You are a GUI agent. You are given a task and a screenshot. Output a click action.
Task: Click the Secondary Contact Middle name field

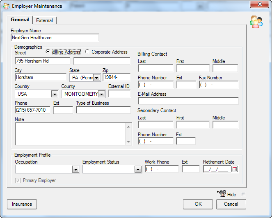point(226,125)
